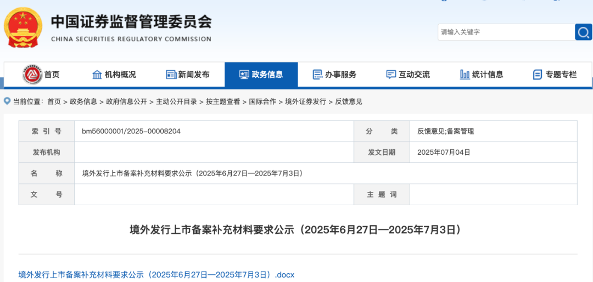Open the 互动交流 navigation tab
The image size is (593, 282).
click(408, 75)
